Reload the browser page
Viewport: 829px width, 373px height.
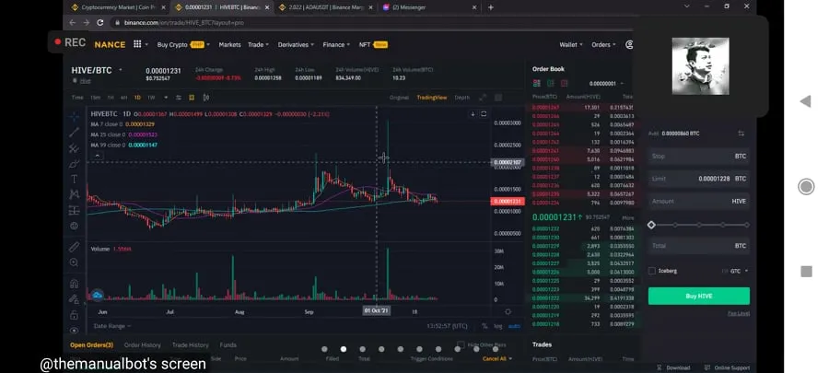pos(99,23)
